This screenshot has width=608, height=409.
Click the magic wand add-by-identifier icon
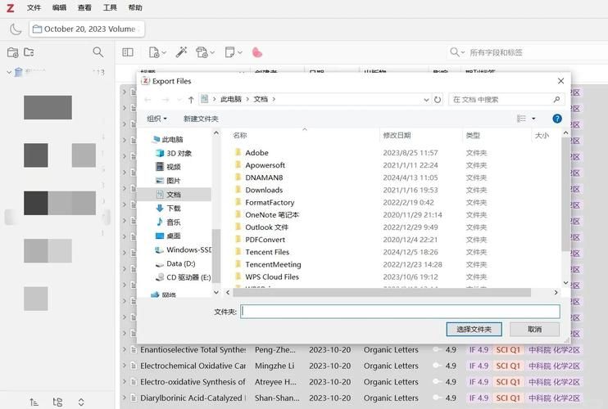(181, 52)
